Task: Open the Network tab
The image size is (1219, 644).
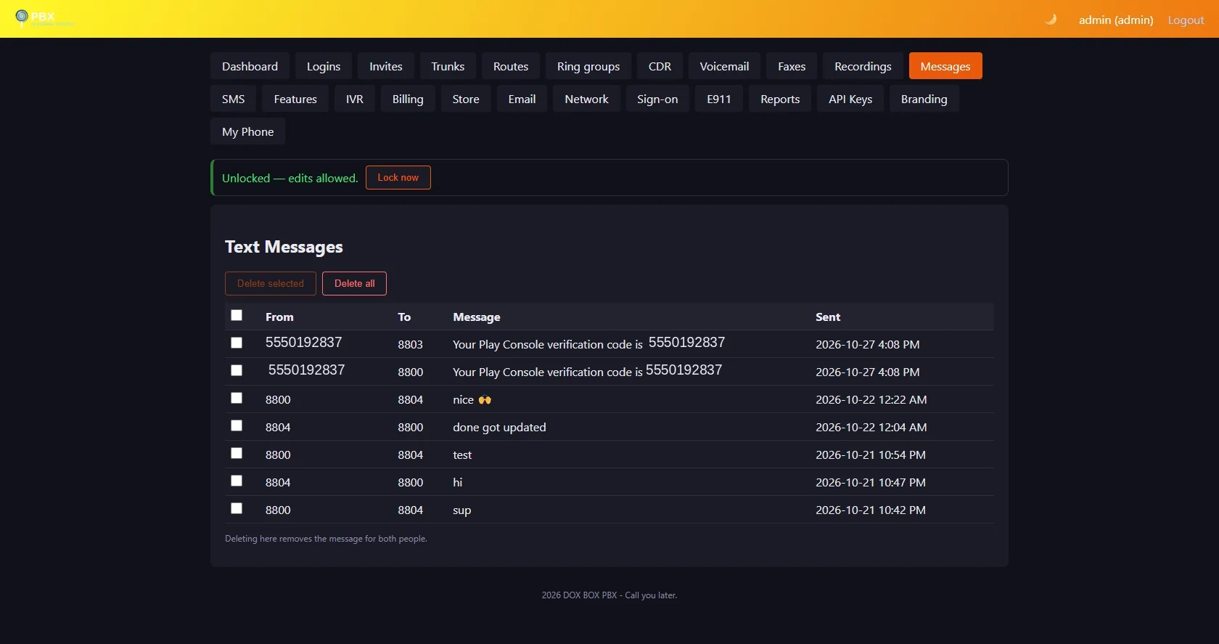Action: pos(586,99)
